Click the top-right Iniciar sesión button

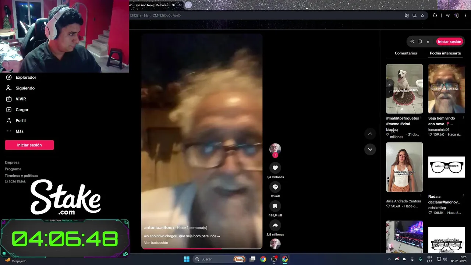click(x=449, y=42)
